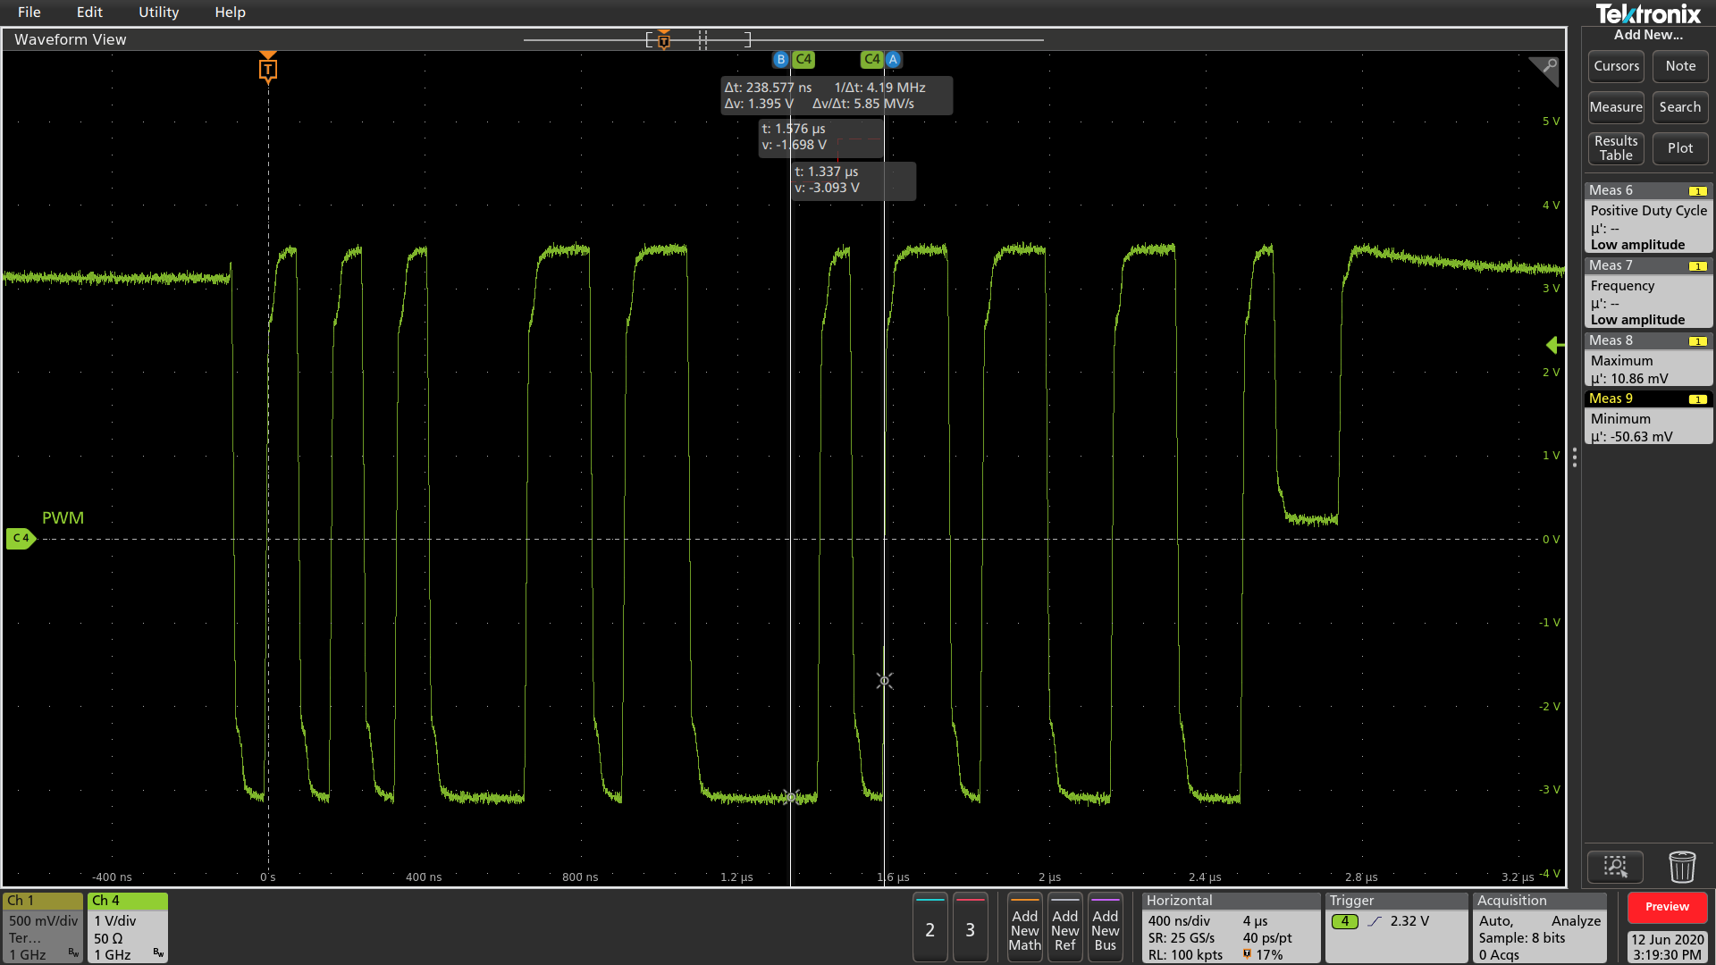This screenshot has height=965, width=1716.
Task: Click the record overview bar at top
Action: click(x=783, y=39)
